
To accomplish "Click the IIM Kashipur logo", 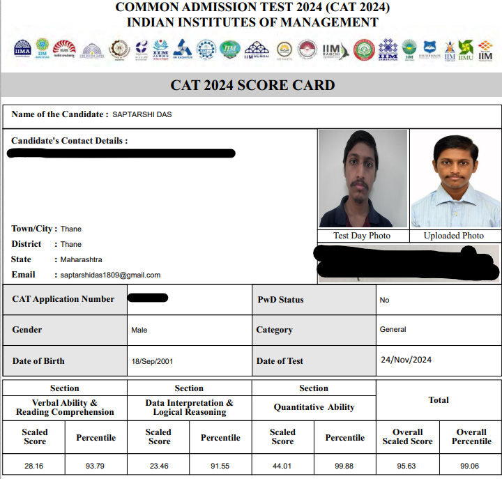I will [183, 49].
